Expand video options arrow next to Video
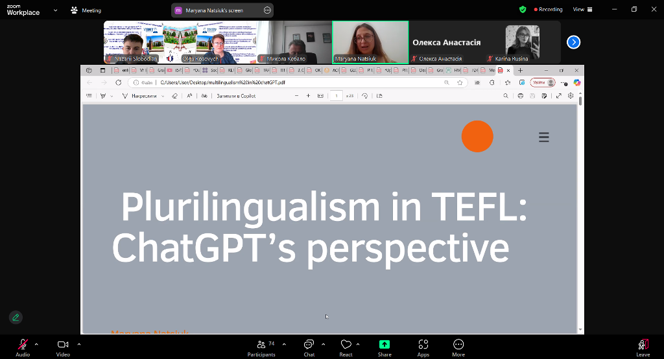Image resolution: width=664 pixels, height=359 pixels. tap(79, 344)
